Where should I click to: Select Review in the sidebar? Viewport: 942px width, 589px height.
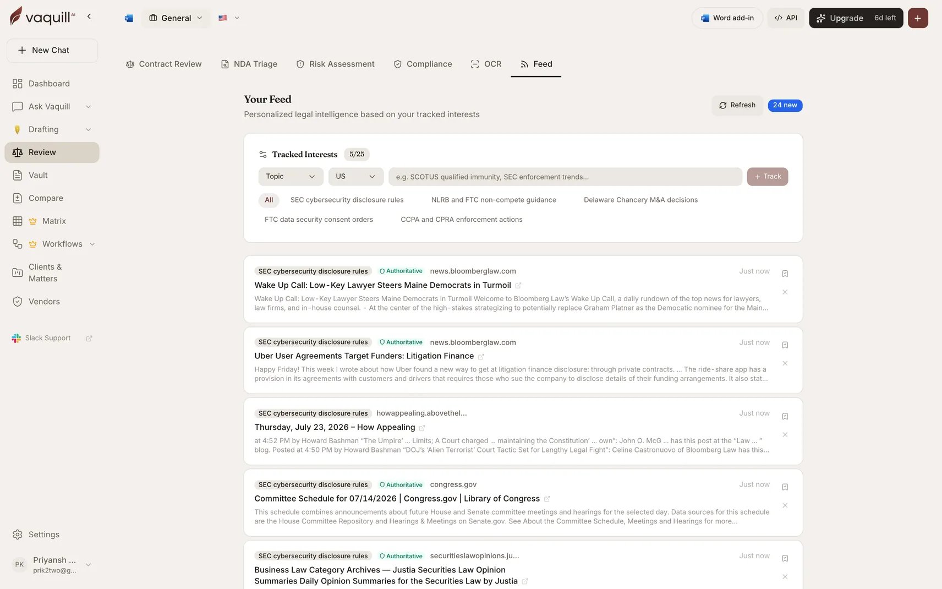coord(52,152)
